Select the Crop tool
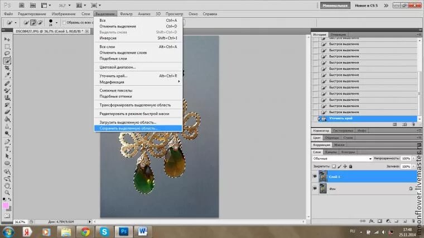424x238 pixels. [7, 68]
